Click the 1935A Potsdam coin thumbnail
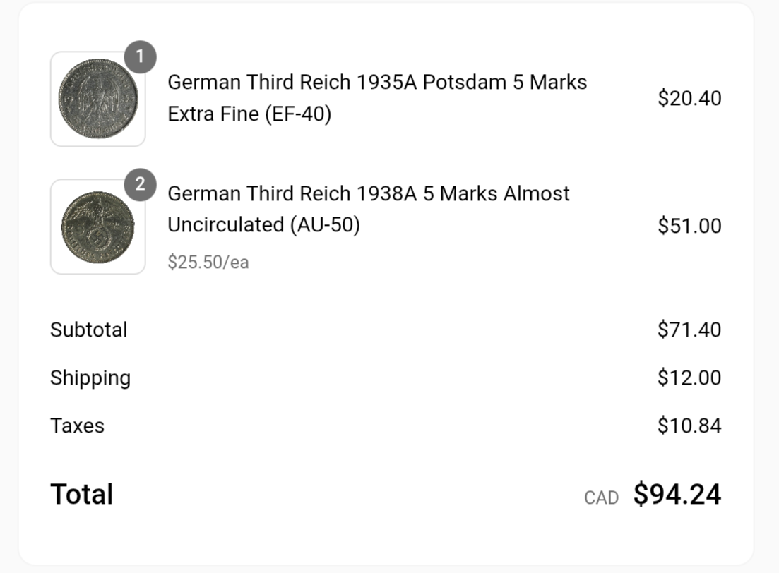 click(97, 99)
